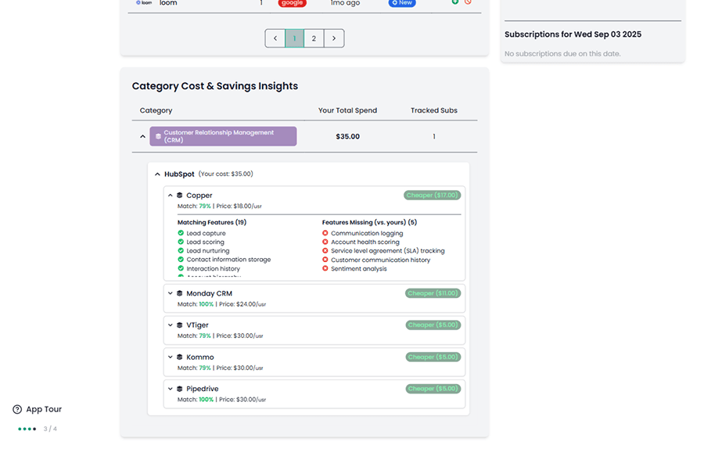
Task: Click the stack icon beside Kommo
Action: tap(180, 357)
